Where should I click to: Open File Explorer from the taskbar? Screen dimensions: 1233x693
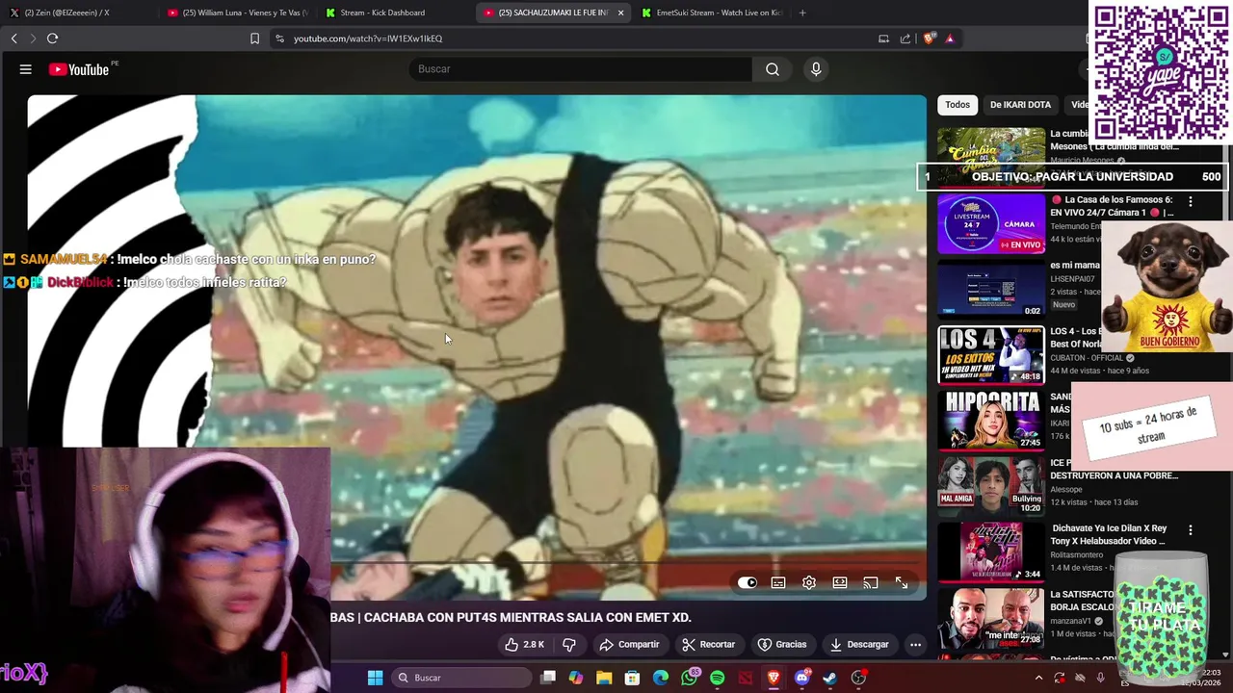[x=604, y=678]
